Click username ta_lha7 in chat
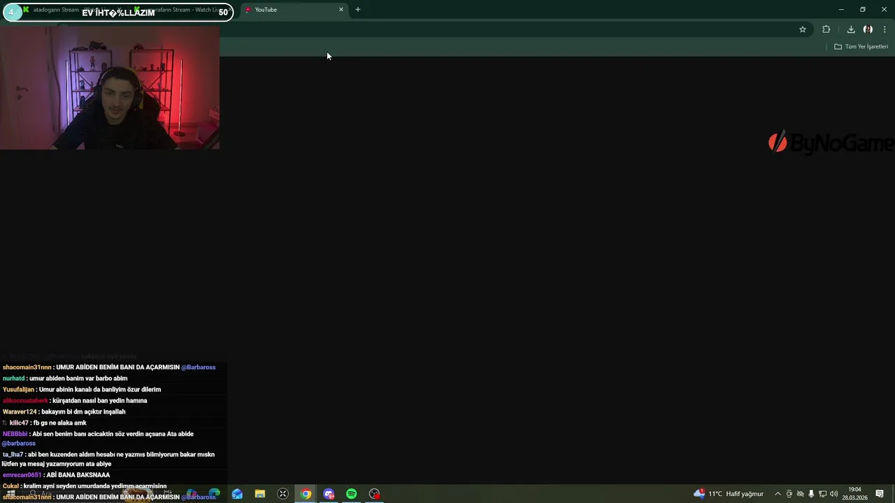895x503 pixels. 13,455
